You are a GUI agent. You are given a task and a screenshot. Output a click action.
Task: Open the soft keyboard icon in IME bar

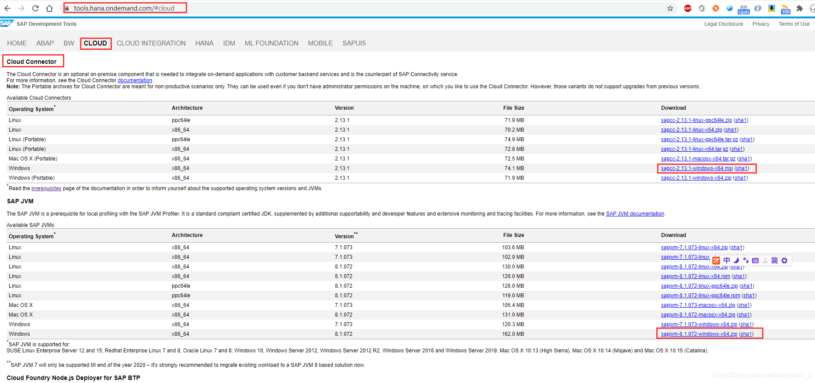click(x=756, y=261)
